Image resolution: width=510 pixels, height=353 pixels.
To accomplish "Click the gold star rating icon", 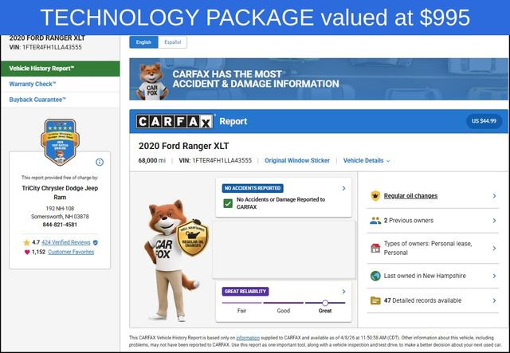I will [26, 242].
